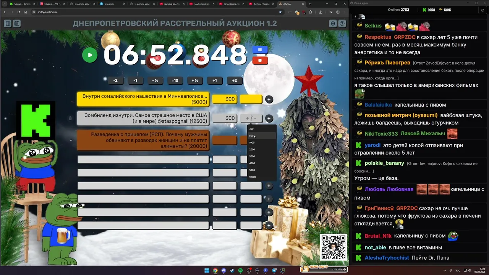This screenshot has height=275, width=489.
Task: Switch to Зомбиленд YouTube browser tab
Action: click(x=201, y=4)
